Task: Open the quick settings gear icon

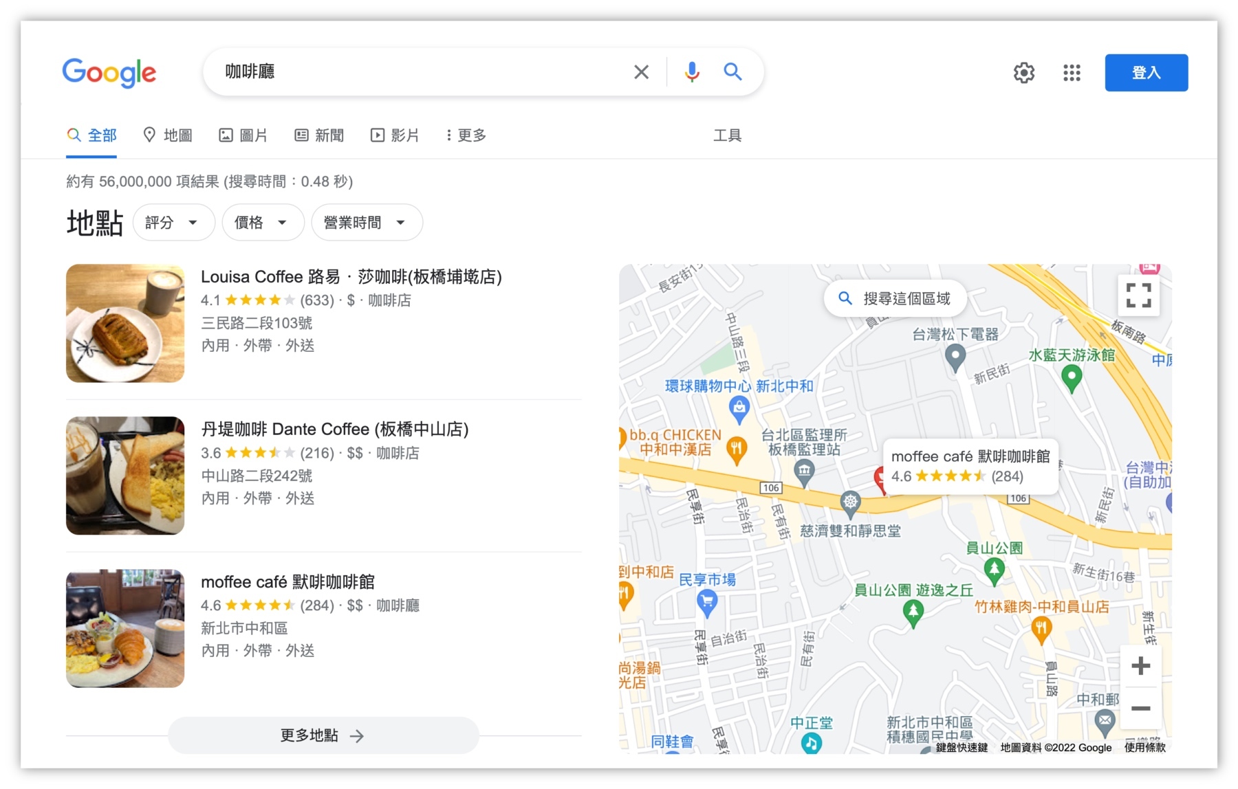Action: 1023,73
